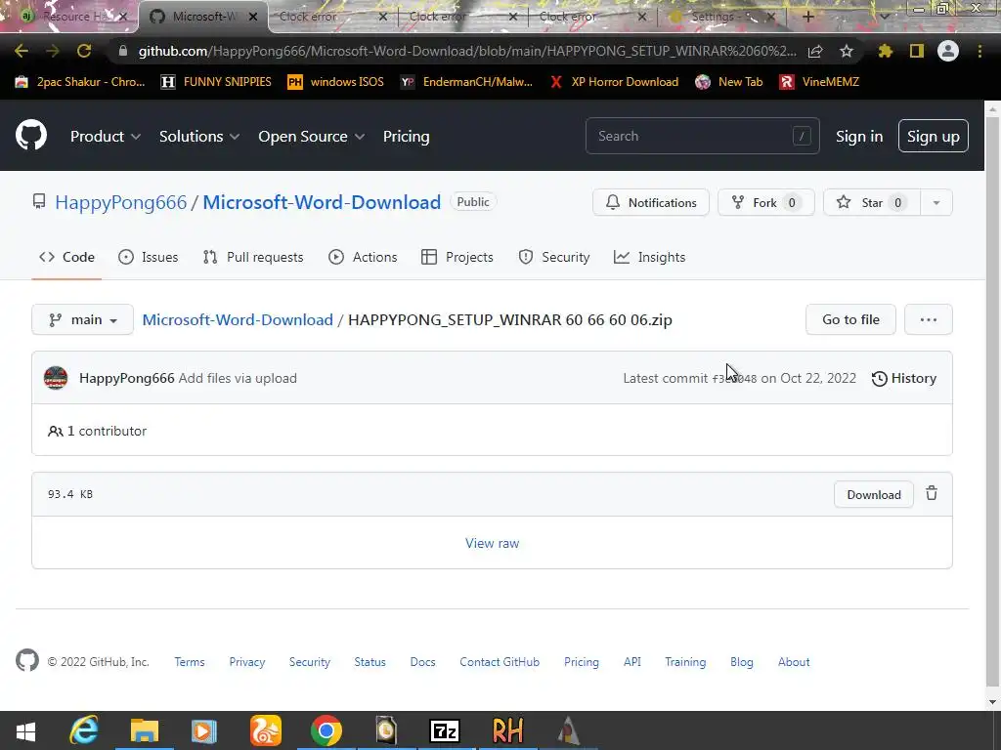
Task: Open HappyPong666 owner link
Action: click(x=120, y=202)
